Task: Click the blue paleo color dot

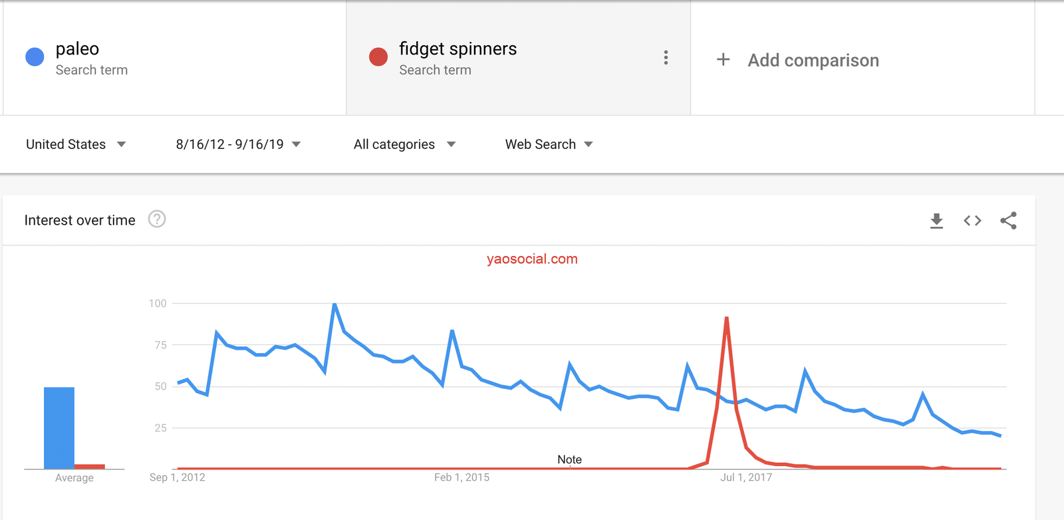Action: [x=35, y=57]
